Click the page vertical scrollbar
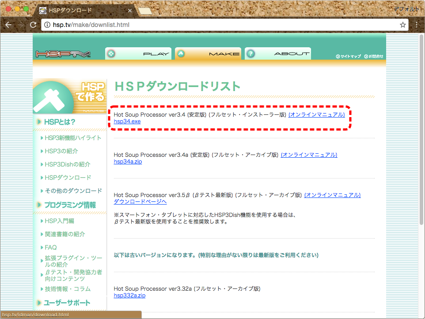The width and height of the screenshot is (425, 319). click(421, 129)
